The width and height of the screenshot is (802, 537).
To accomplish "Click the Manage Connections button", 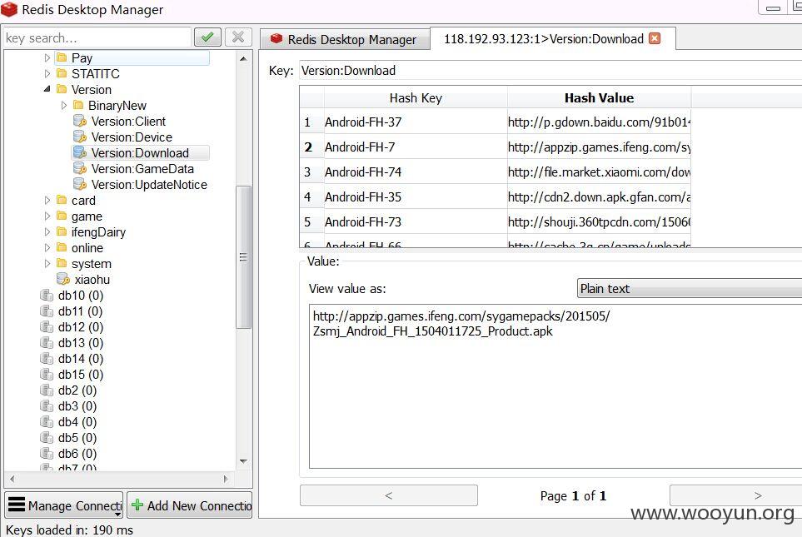I will (x=64, y=505).
